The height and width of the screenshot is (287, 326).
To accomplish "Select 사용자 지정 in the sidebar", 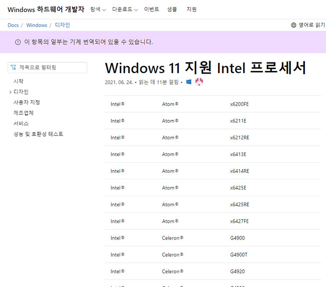I will [x=27, y=102].
